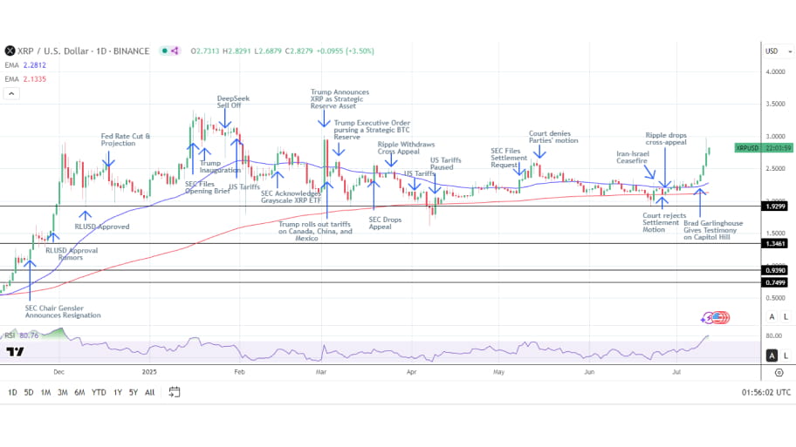Open the XRP / U.S. Dollar symbol title
796x447 pixels.
pos(84,51)
